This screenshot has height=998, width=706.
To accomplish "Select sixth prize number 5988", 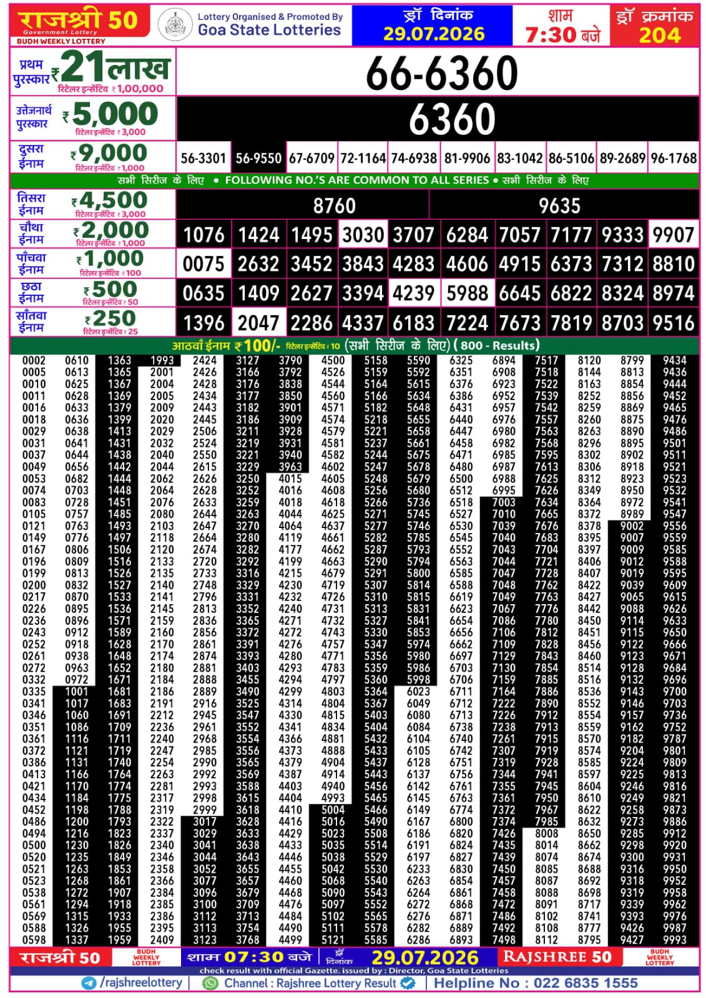I will pyautogui.click(x=467, y=294).
